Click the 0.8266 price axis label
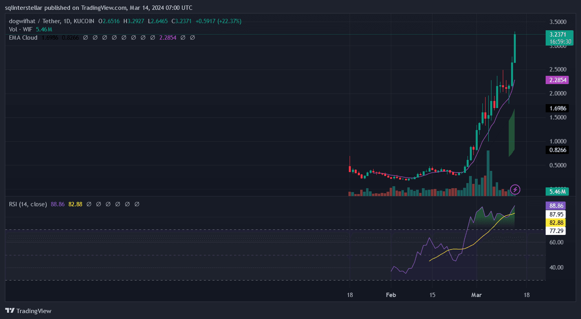 (557, 150)
